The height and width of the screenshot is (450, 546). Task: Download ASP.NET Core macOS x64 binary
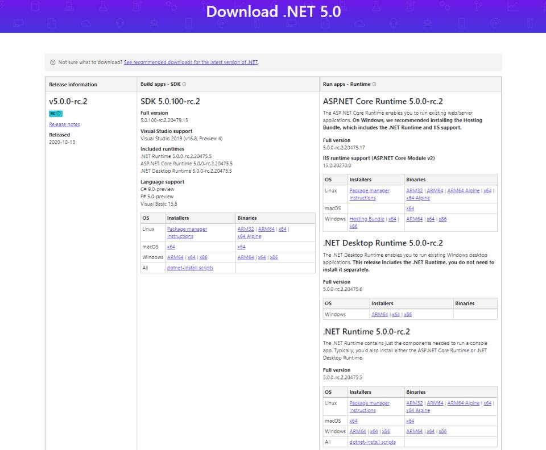click(410, 209)
